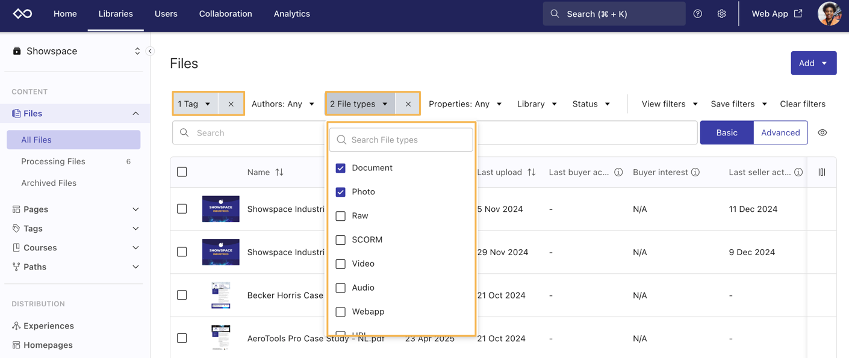Image resolution: width=849 pixels, height=358 pixels.
Task: Click the Buyer interest info icon
Action: (x=695, y=172)
